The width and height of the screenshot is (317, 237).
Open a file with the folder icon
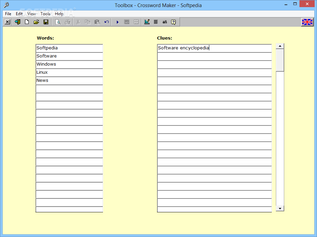coord(36,22)
